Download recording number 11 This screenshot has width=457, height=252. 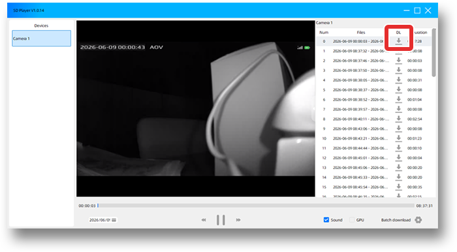click(x=398, y=148)
